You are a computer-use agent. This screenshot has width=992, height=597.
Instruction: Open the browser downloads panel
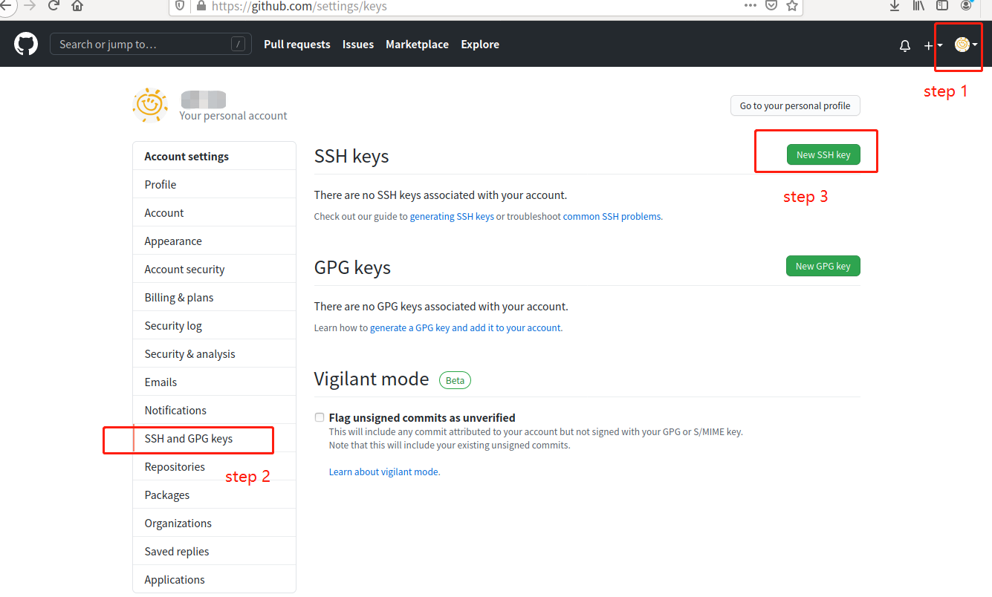point(895,6)
